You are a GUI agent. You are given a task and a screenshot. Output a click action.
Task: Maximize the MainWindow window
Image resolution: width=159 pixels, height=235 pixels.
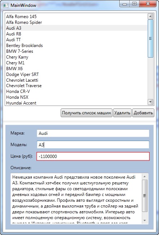pyautogui.click(x=134, y=4)
